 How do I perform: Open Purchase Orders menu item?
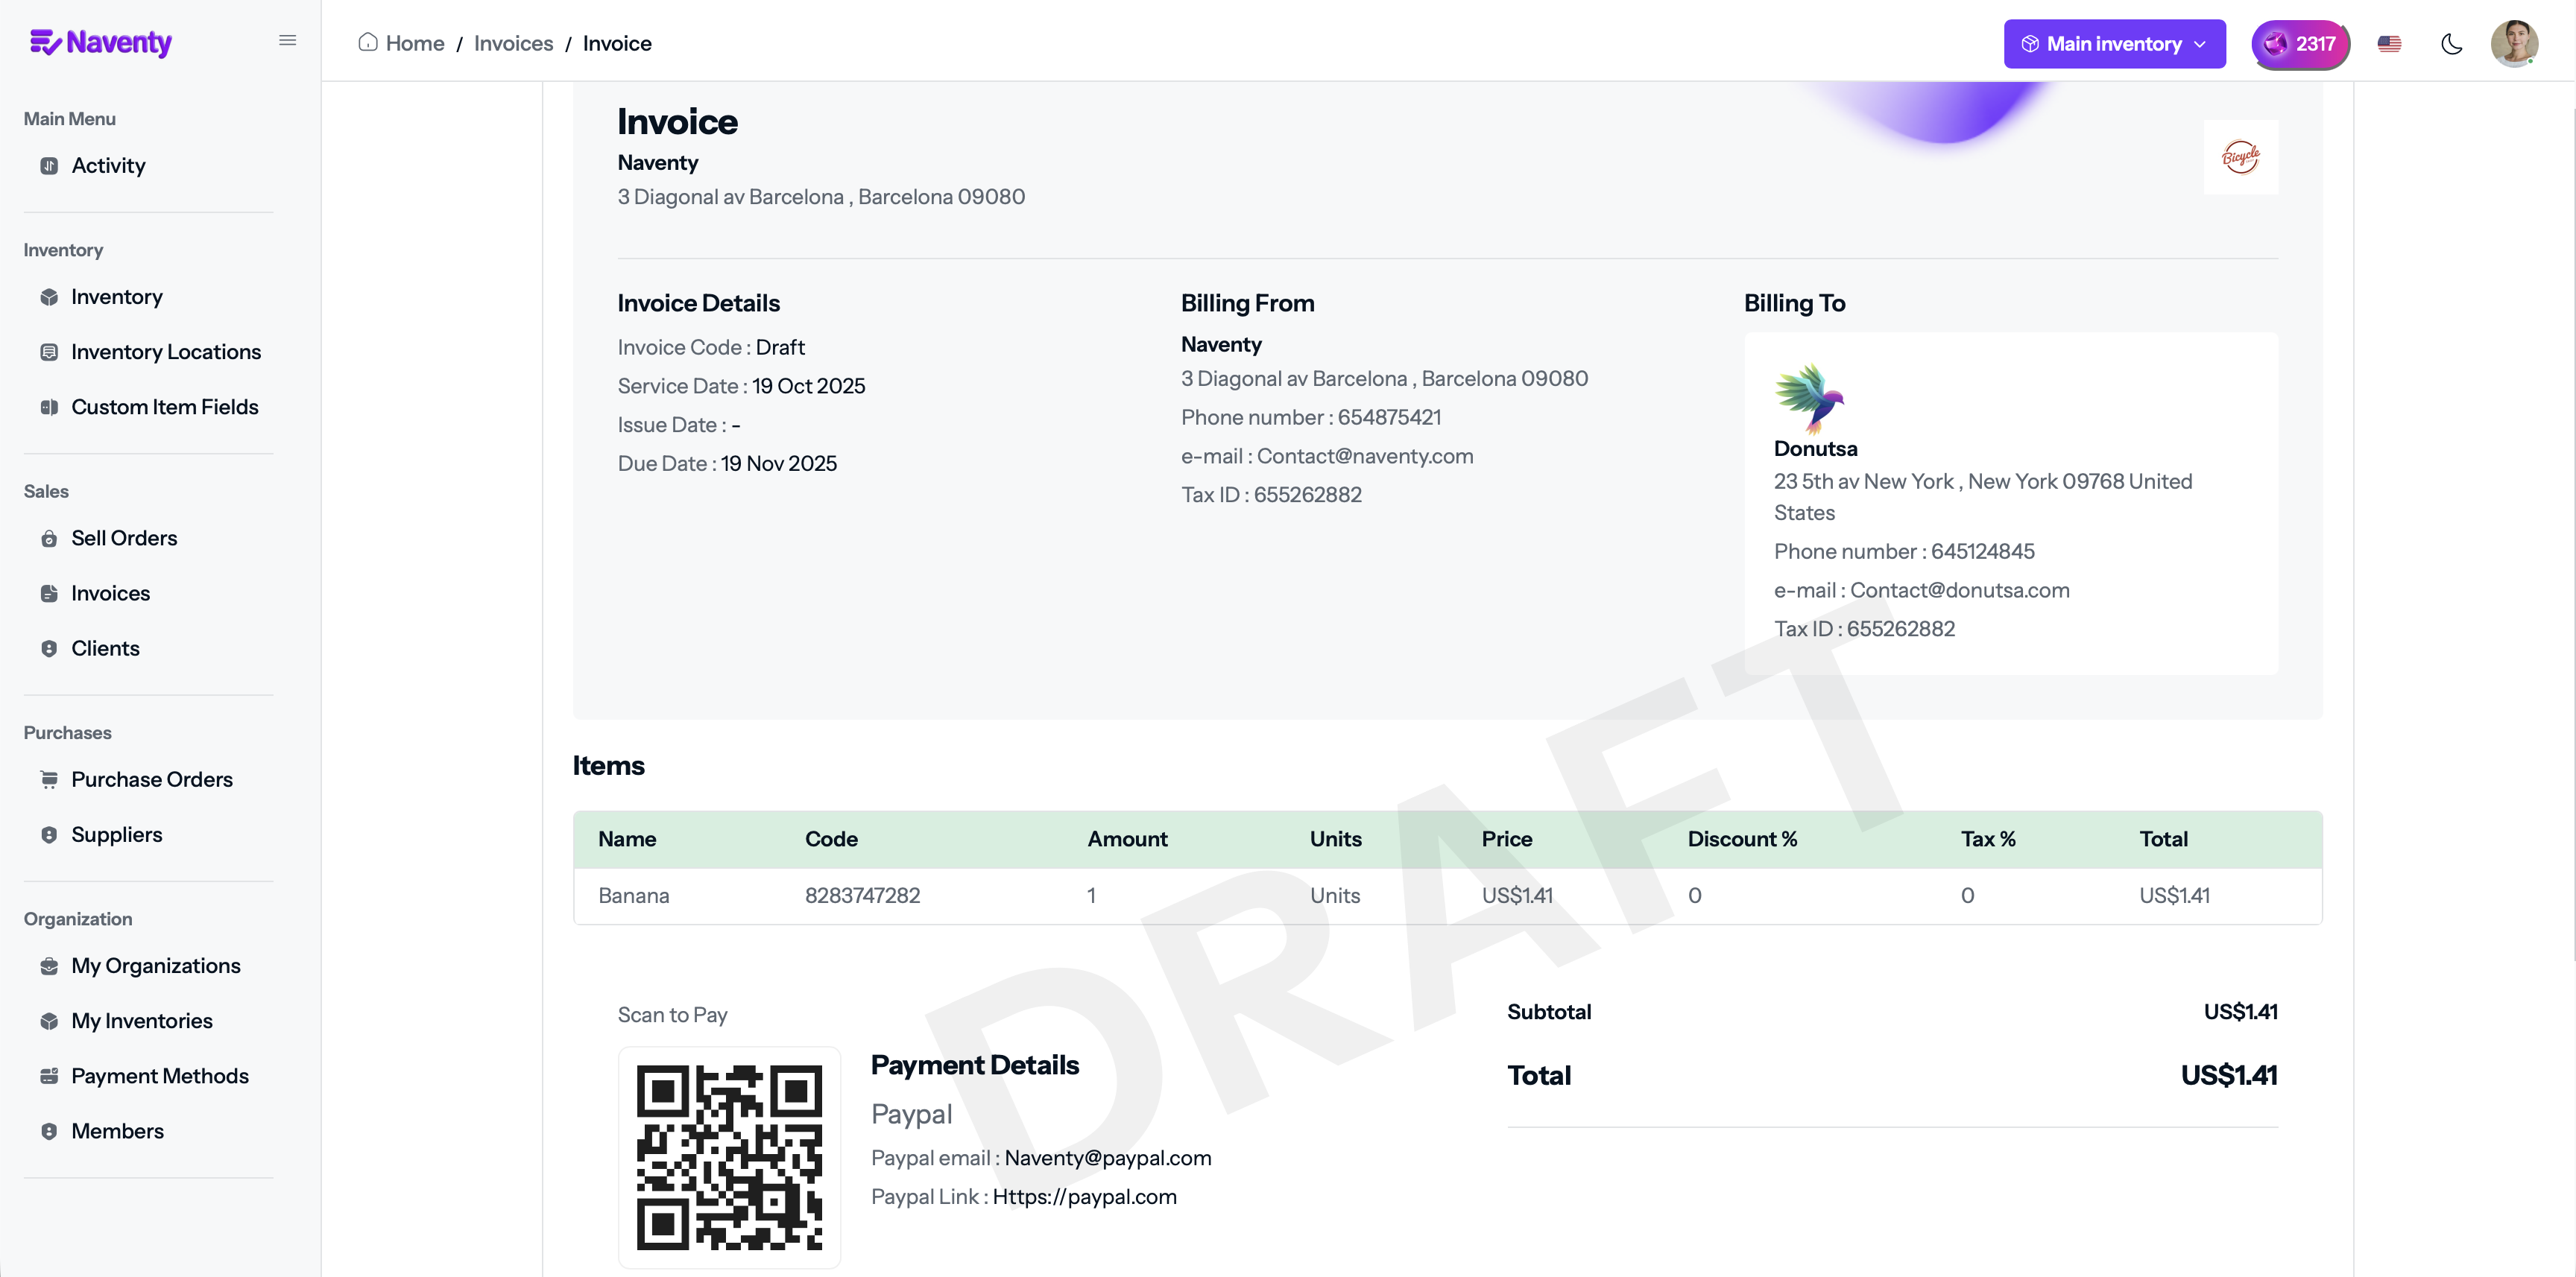pyautogui.click(x=152, y=779)
